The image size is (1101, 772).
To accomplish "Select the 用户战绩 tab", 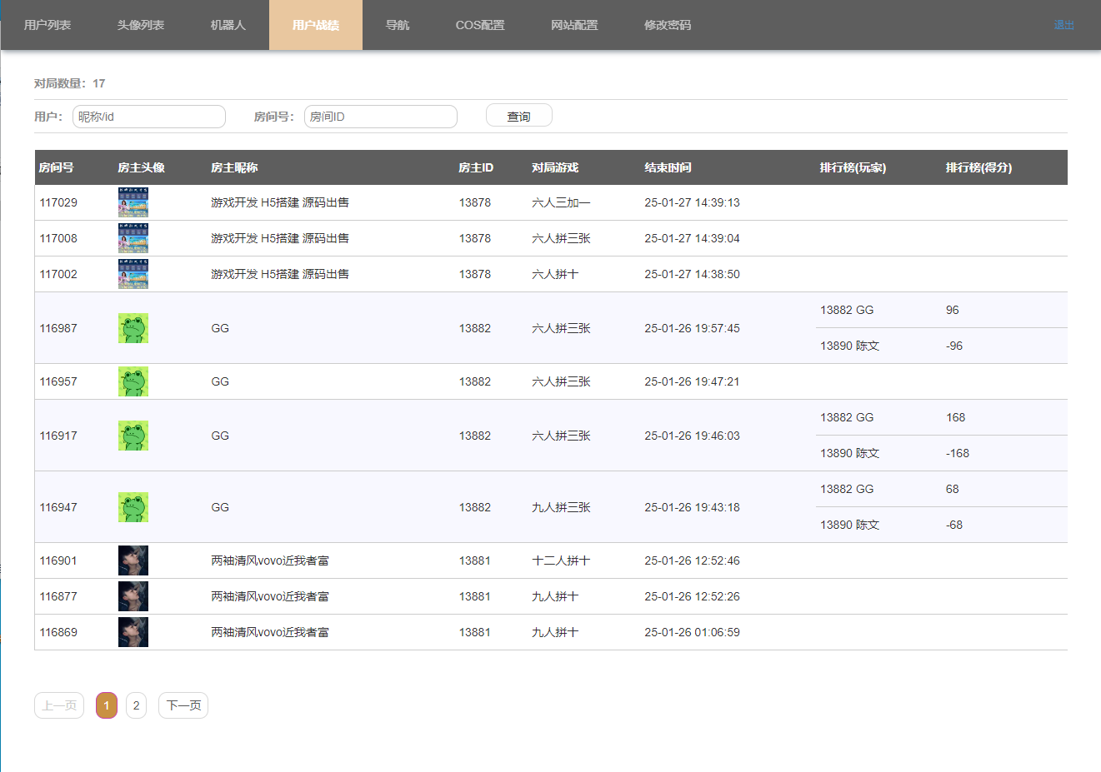I will pyautogui.click(x=315, y=25).
